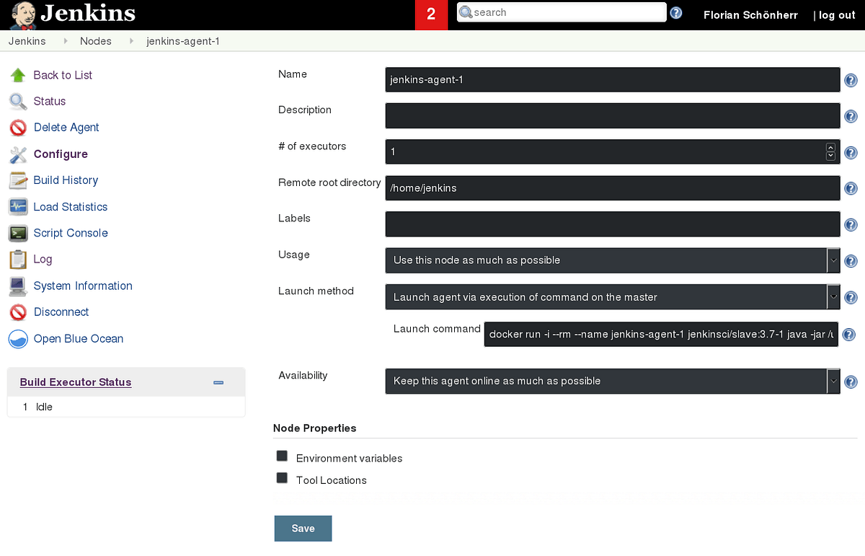Open Blue Ocean interface
The image size is (865, 556).
(78, 339)
